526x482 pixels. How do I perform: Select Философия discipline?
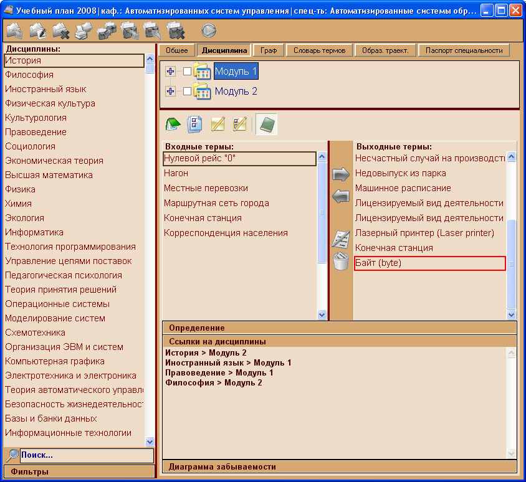tap(74, 75)
